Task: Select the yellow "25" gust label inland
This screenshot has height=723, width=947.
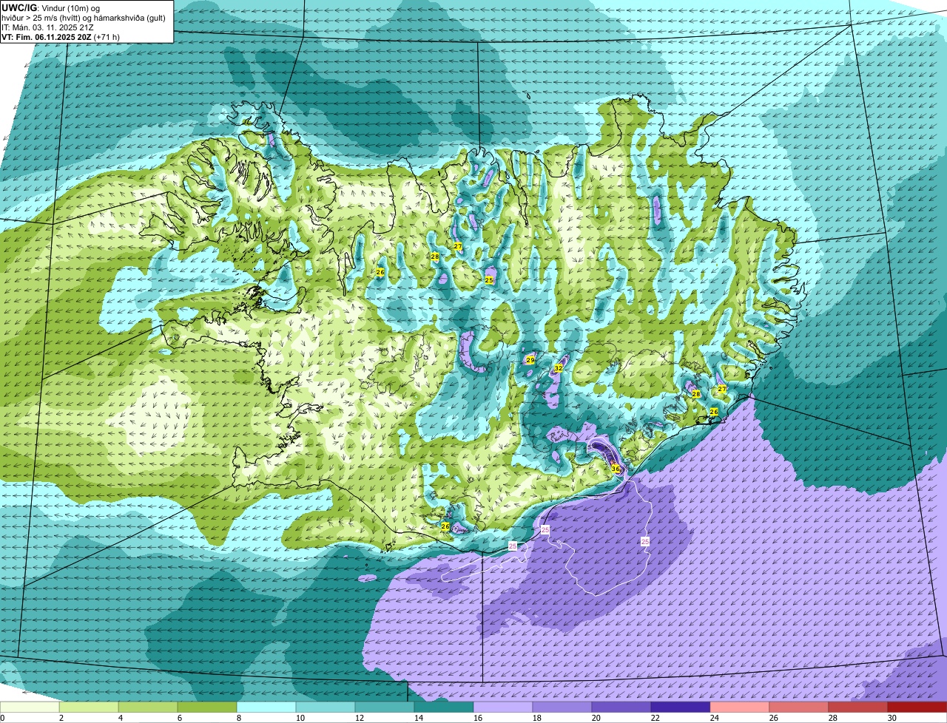Action: 489,280
